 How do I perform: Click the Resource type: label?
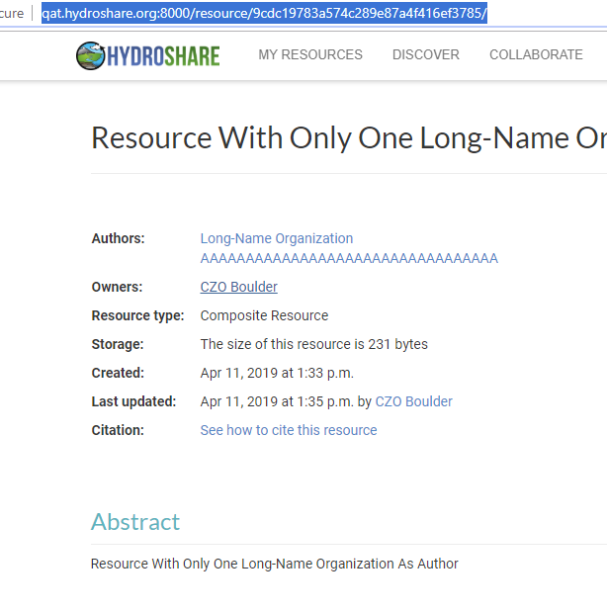[x=137, y=315]
